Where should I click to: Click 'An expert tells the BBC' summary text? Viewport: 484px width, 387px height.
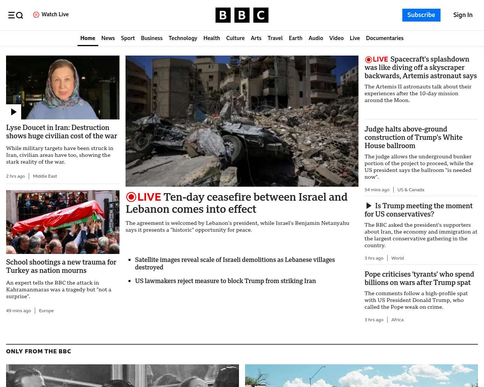tap(59, 289)
